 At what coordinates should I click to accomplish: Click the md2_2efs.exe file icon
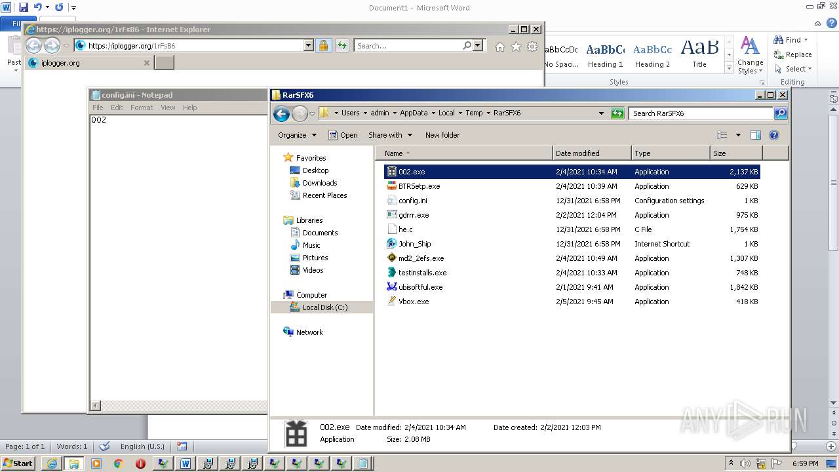tap(391, 258)
